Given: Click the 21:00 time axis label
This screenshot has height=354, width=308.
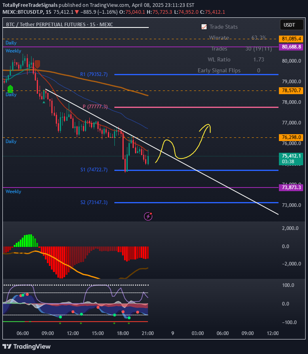Looking at the screenshot, I should [x=148, y=333].
